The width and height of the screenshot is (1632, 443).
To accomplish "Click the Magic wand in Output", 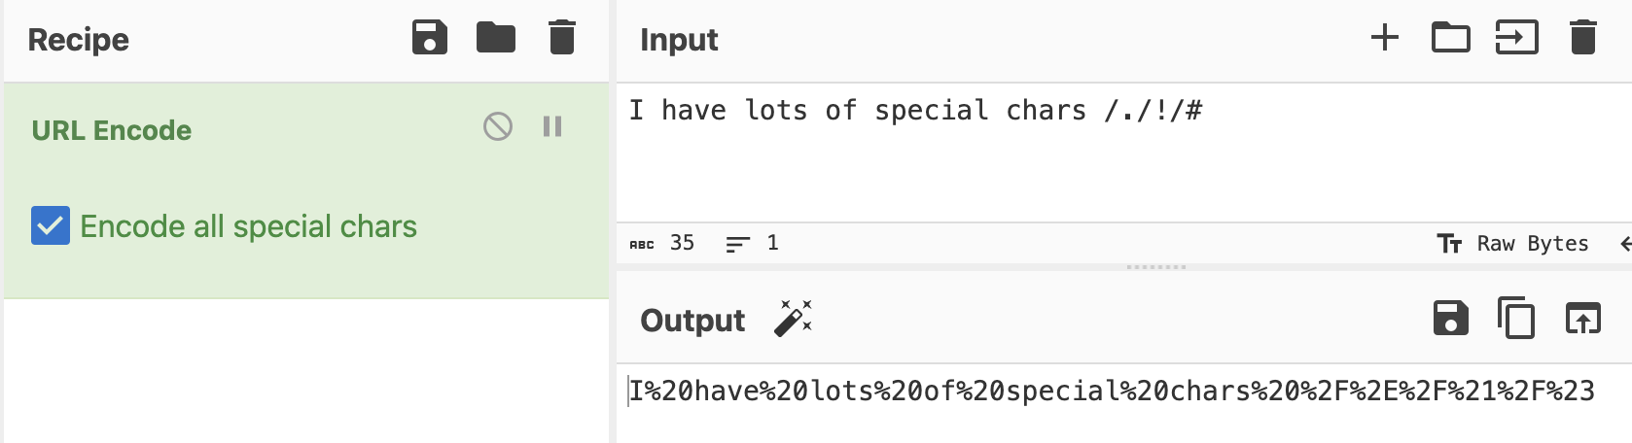I will [x=793, y=319].
